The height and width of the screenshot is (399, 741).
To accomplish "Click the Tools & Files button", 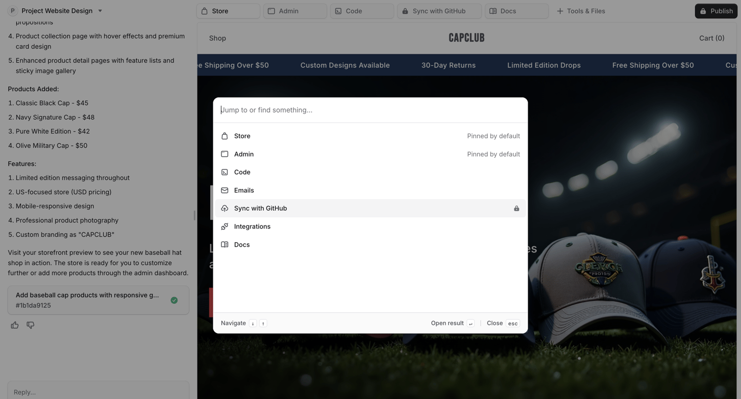I will coord(581,11).
